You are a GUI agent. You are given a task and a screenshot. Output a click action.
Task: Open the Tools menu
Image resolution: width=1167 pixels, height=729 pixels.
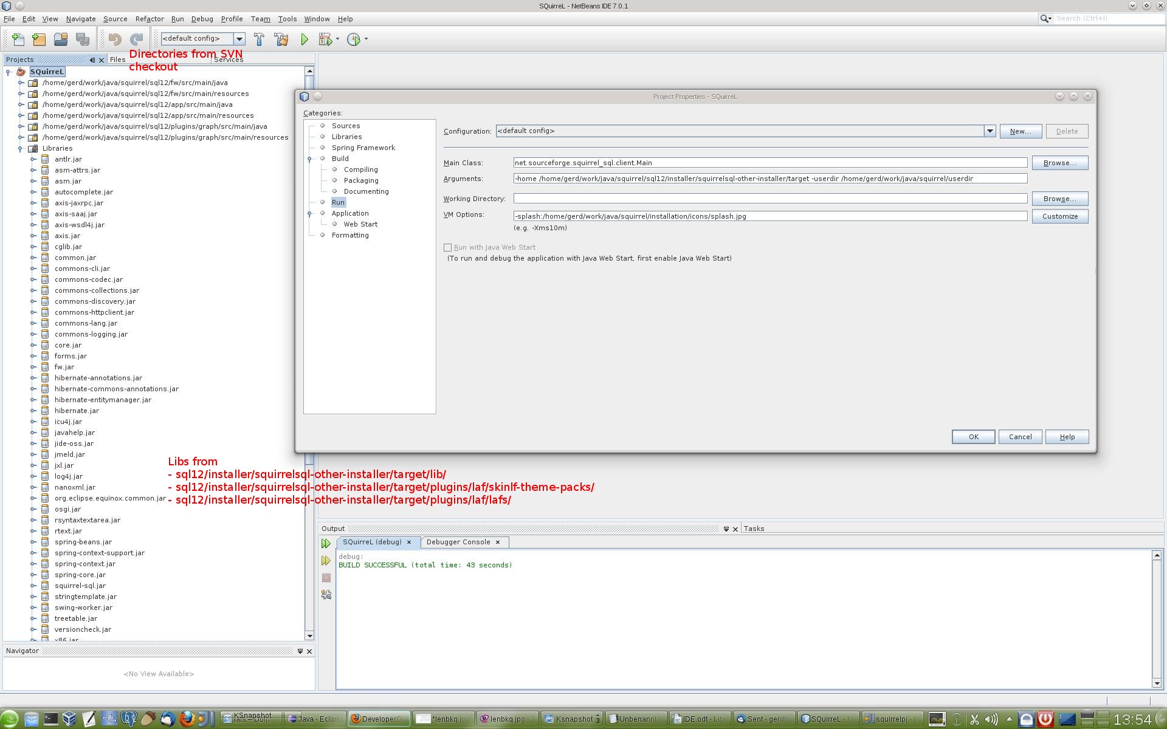pos(287,19)
